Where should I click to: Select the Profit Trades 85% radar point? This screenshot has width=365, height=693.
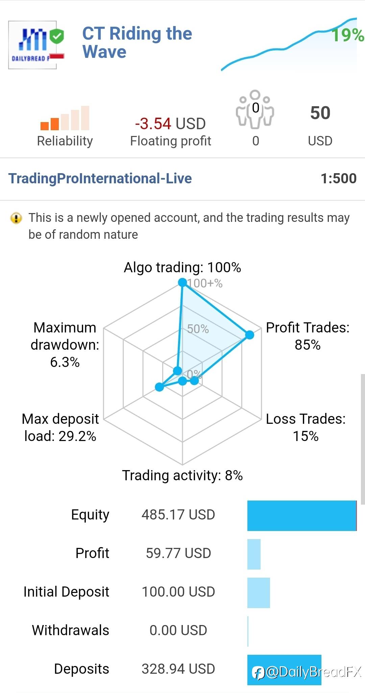tap(249, 335)
